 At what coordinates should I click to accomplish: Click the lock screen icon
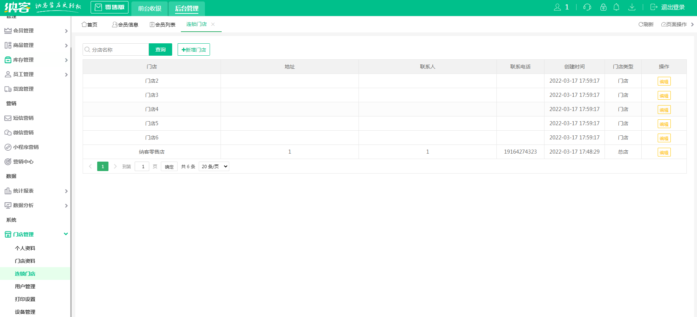point(603,7)
